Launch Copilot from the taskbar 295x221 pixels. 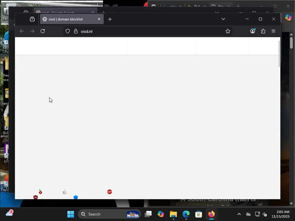[x=161, y=214]
